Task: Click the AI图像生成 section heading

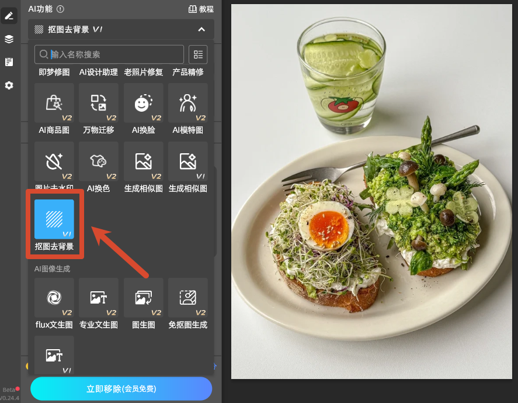Action: click(52, 268)
